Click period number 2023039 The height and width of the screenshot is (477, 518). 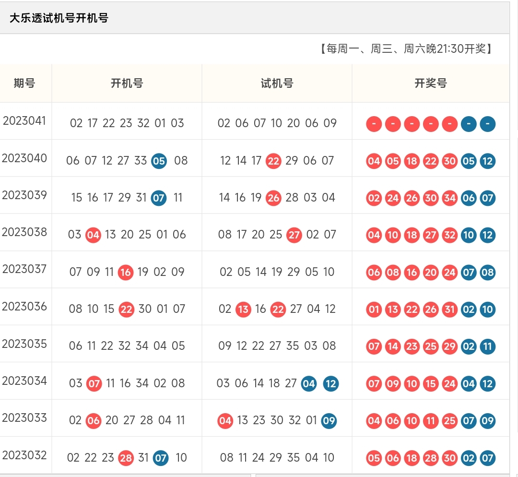point(24,195)
